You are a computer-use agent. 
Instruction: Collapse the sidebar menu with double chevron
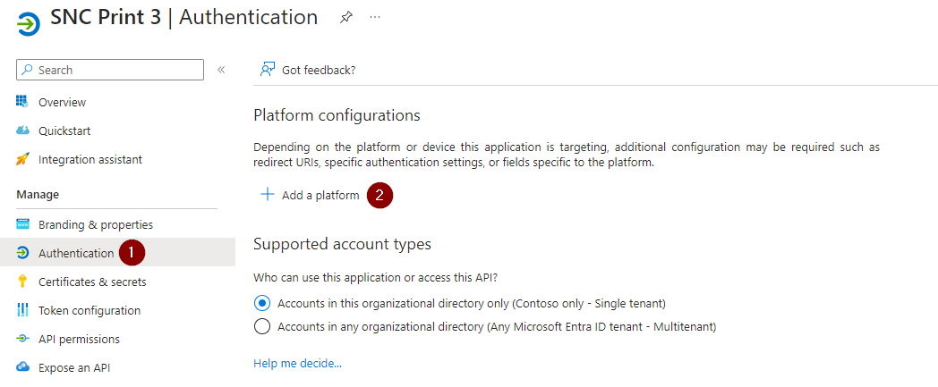click(x=221, y=70)
